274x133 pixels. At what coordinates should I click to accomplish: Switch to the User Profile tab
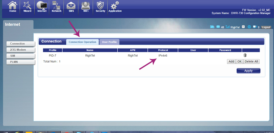pyautogui.click(x=109, y=42)
